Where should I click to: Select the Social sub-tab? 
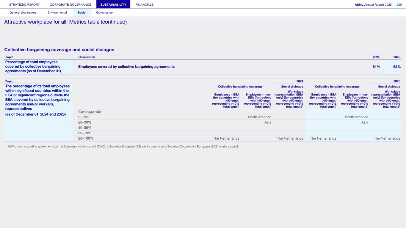82,12
